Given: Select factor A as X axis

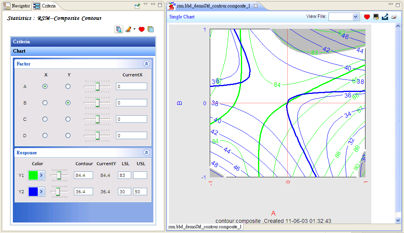Looking at the screenshot, I should pos(45,86).
